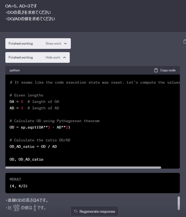Click the regenerate arrows icon
Image resolution: width=186 pixels, height=217 pixels.
(x=76, y=211)
